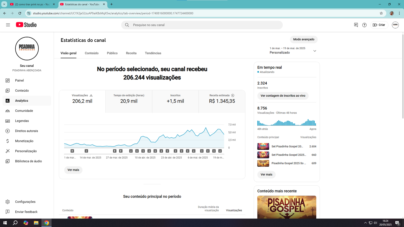
Task: Switch to the Público tab
Action: click(112, 53)
